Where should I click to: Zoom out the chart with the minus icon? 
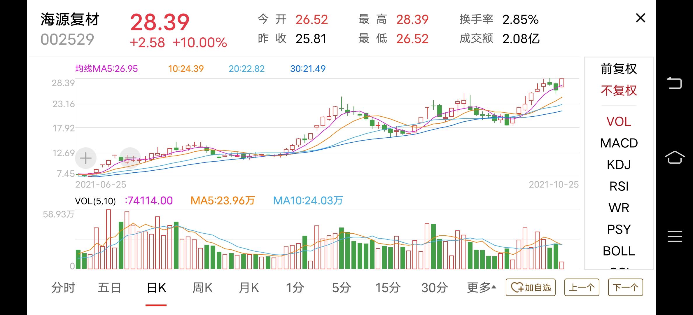130,158
